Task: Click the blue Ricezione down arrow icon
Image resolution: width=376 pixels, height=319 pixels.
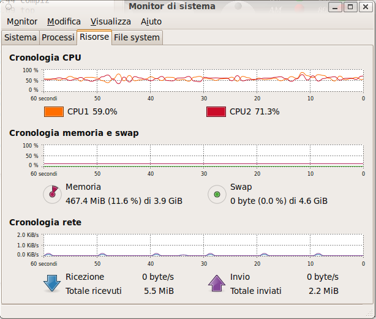Action: click(52, 283)
